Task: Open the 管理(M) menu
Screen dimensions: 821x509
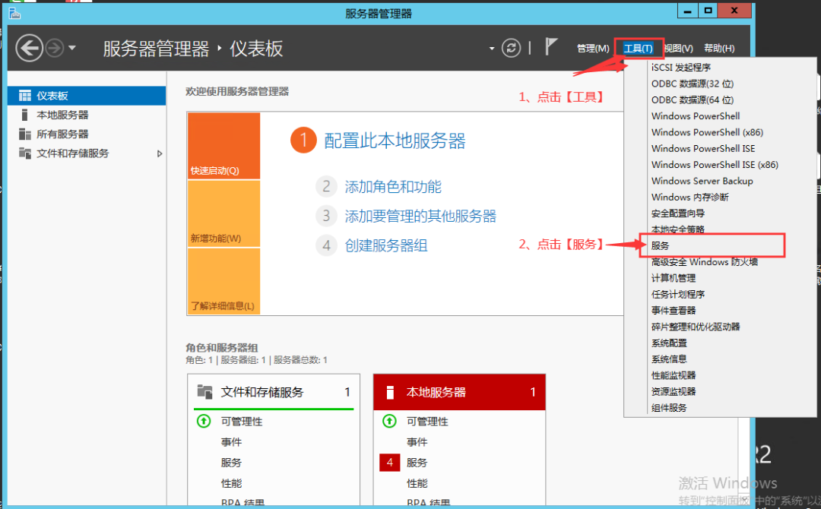Action: (x=593, y=49)
